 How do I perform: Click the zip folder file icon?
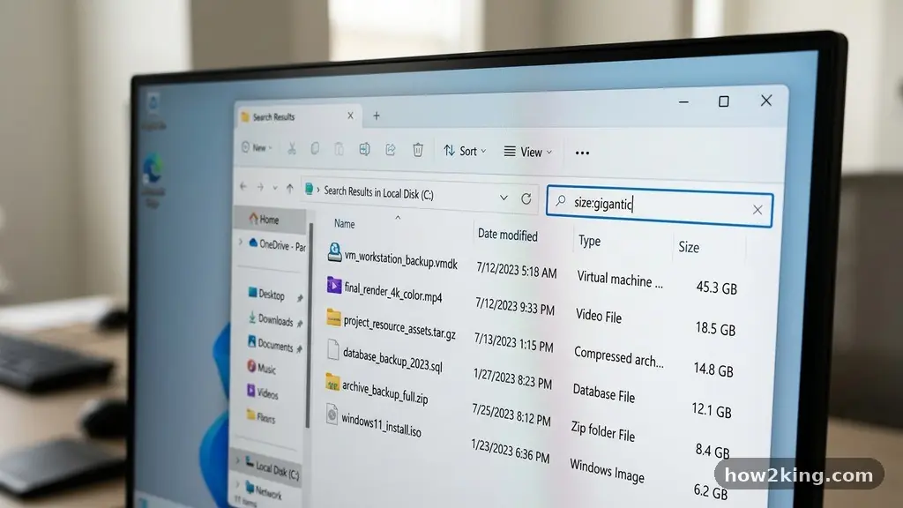point(332,382)
